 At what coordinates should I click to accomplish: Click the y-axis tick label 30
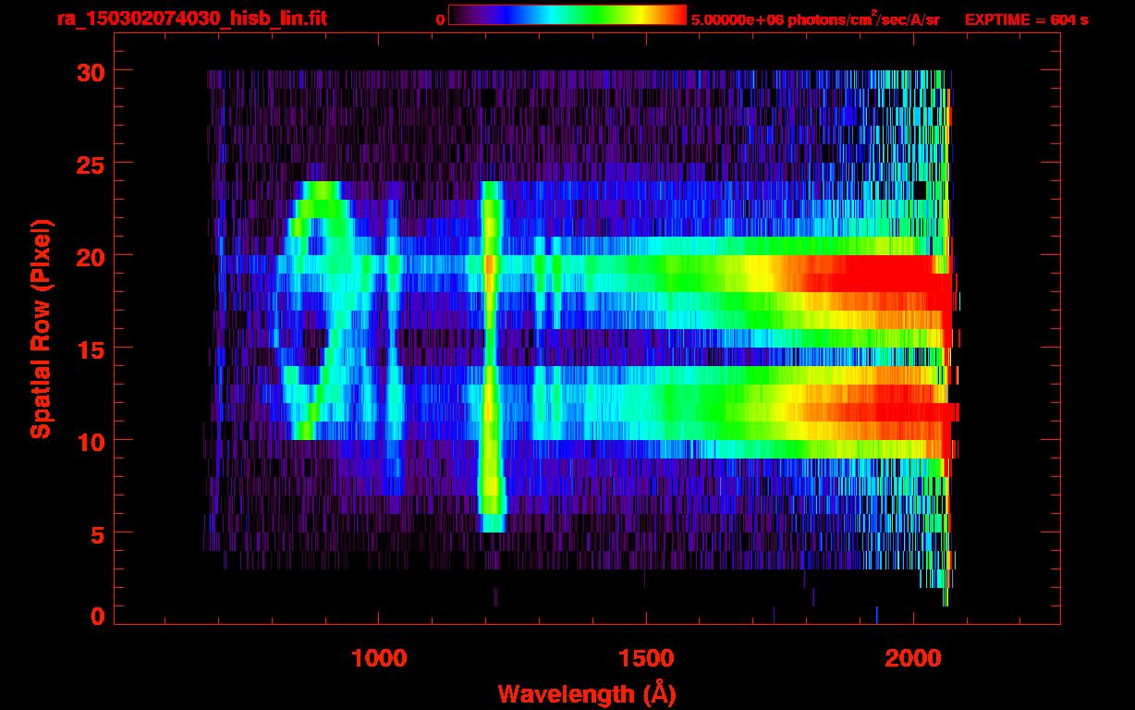click(x=92, y=71)
